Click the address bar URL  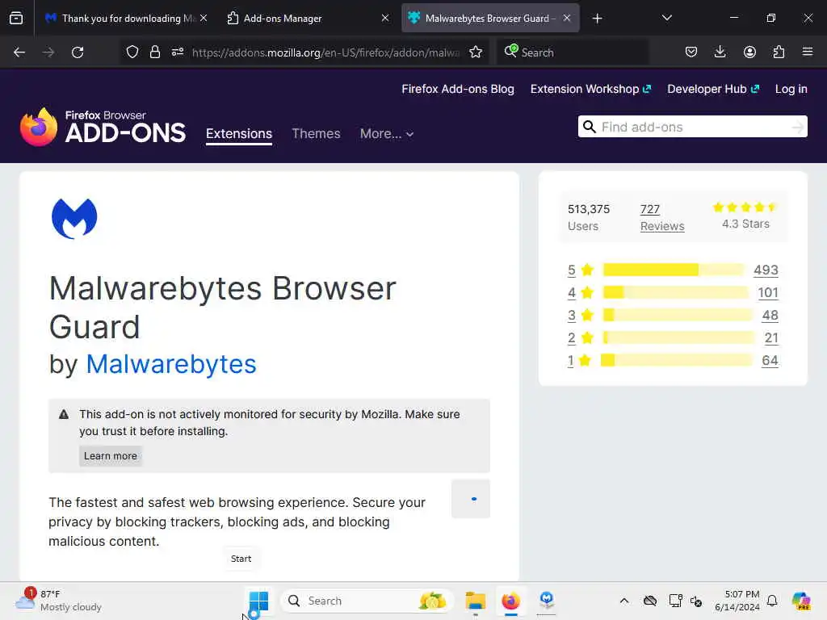326,52
